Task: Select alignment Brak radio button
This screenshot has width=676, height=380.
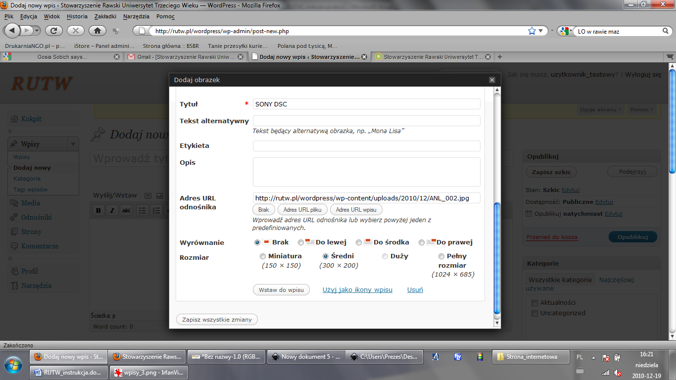Action: click(257, 242)
